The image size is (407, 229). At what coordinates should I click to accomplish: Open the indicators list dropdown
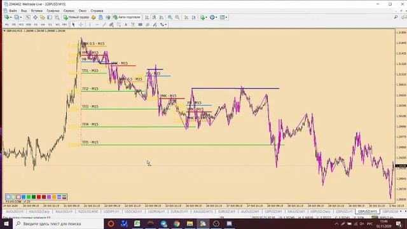[x=203, y=17]
